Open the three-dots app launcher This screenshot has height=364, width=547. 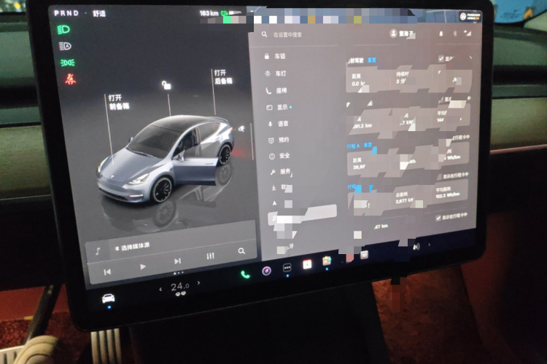[x=287, y=268]
